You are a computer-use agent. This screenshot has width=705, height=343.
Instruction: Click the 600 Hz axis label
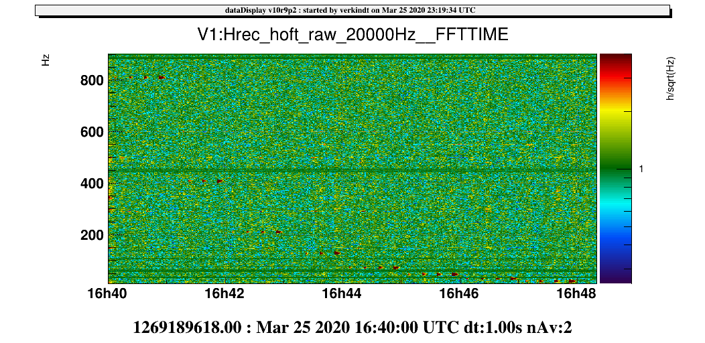pyautogui.click(x=92, y=132)
